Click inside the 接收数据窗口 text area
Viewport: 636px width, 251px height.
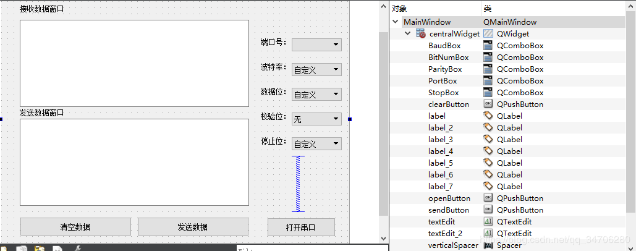tap(134, 63)
